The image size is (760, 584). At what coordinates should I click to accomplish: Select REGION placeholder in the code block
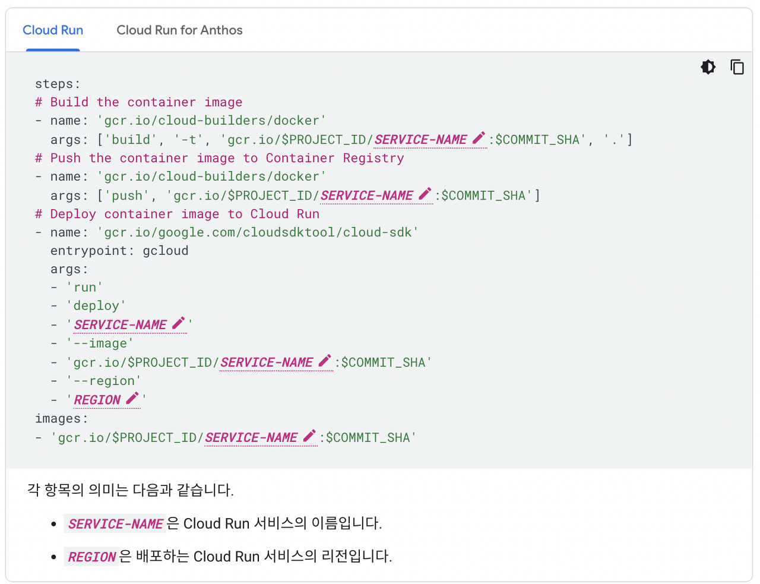pyautogui.click(x=97, y=400)
